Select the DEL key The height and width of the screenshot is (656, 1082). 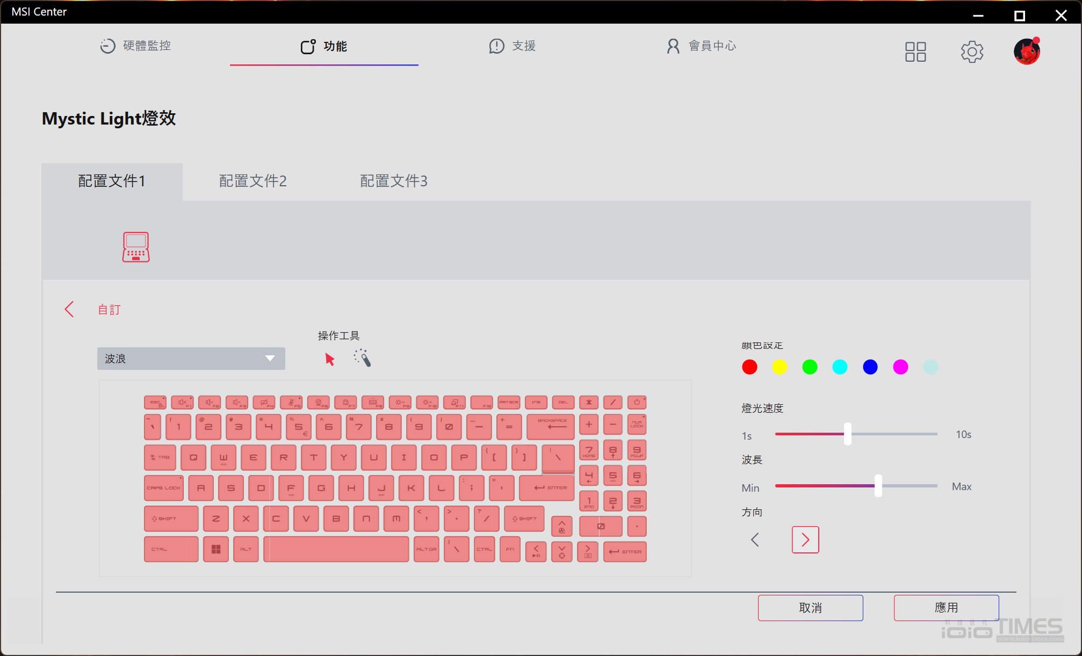click(563, 403)
